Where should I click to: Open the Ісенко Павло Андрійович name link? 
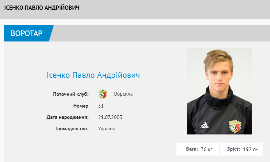[x=93, y=75]
